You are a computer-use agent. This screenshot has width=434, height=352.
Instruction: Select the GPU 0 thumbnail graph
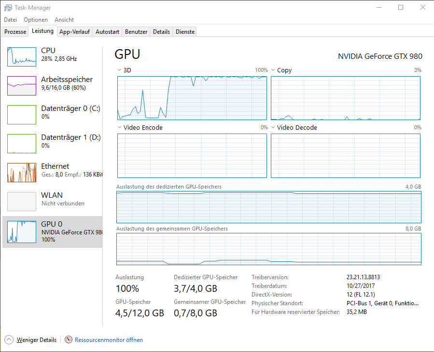22,232
